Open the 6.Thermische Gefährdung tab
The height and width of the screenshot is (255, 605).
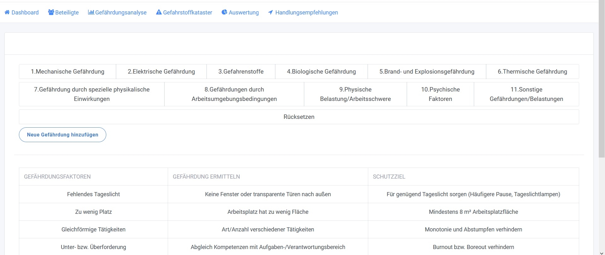pos(532,72)
